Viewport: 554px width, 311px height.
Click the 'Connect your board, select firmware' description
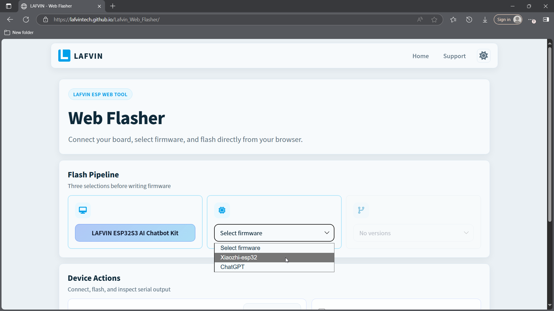pyautogui.click(x=185, y=140)
